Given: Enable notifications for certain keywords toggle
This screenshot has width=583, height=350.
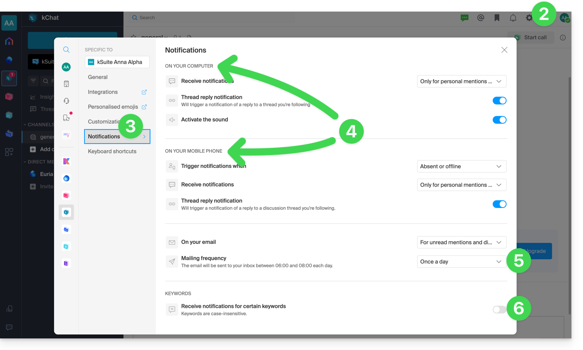Looking at the screenshot, I should [499, 309].
